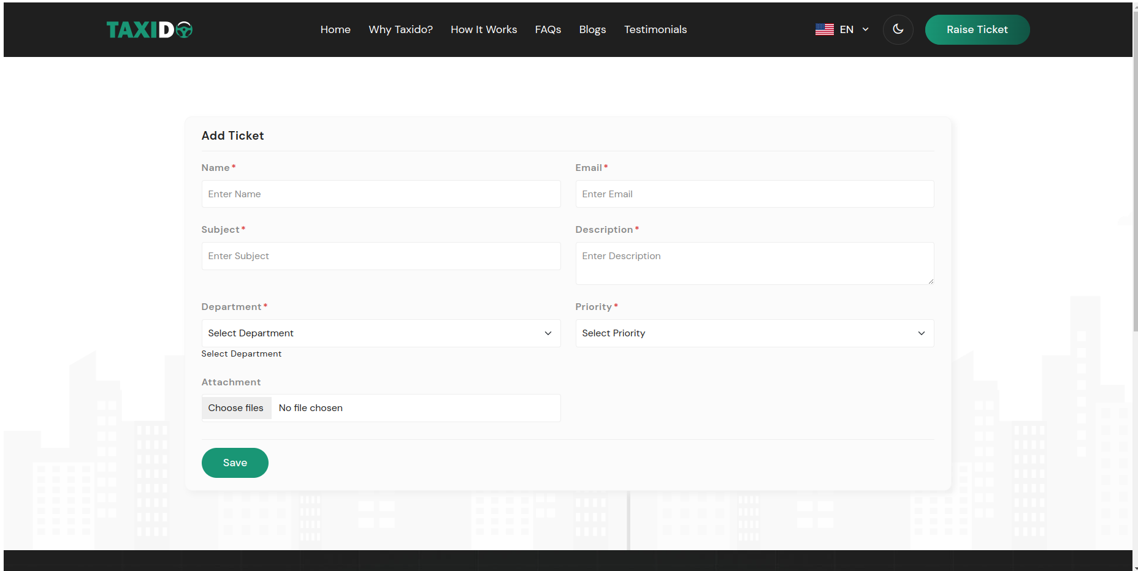Viewport: 1138px width, 571px height.
Task: Navigate to How It Works
Action: (484, 29)
